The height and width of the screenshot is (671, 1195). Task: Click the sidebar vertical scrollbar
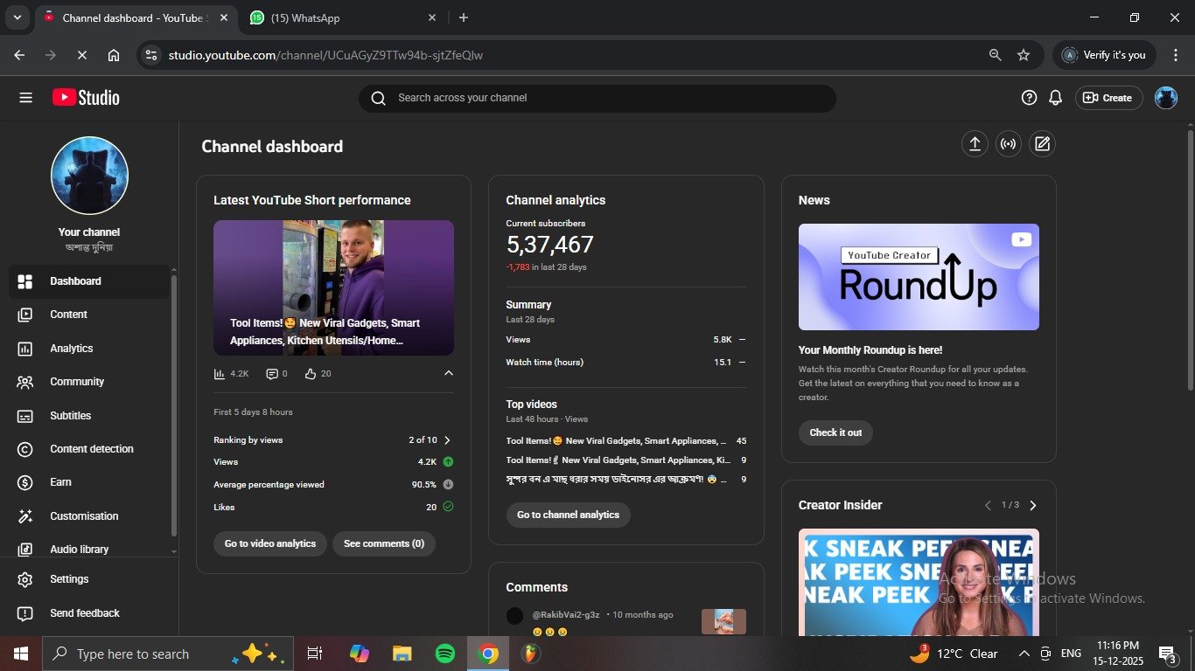173,402
